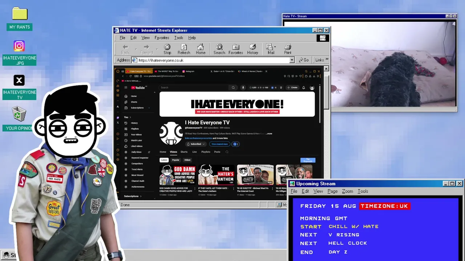Click the YouTube search field

pos(194,87)
